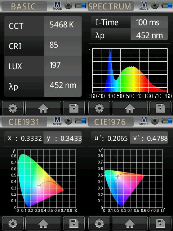
Task: Click the CRI 85 value cell
Action: pyautogui.click(x=63, y=45)
